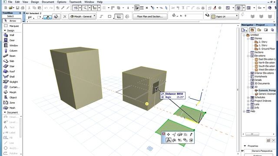Open the Design menu
The height and width of the screenshot is (156, 278).
[x=35, y=2]
